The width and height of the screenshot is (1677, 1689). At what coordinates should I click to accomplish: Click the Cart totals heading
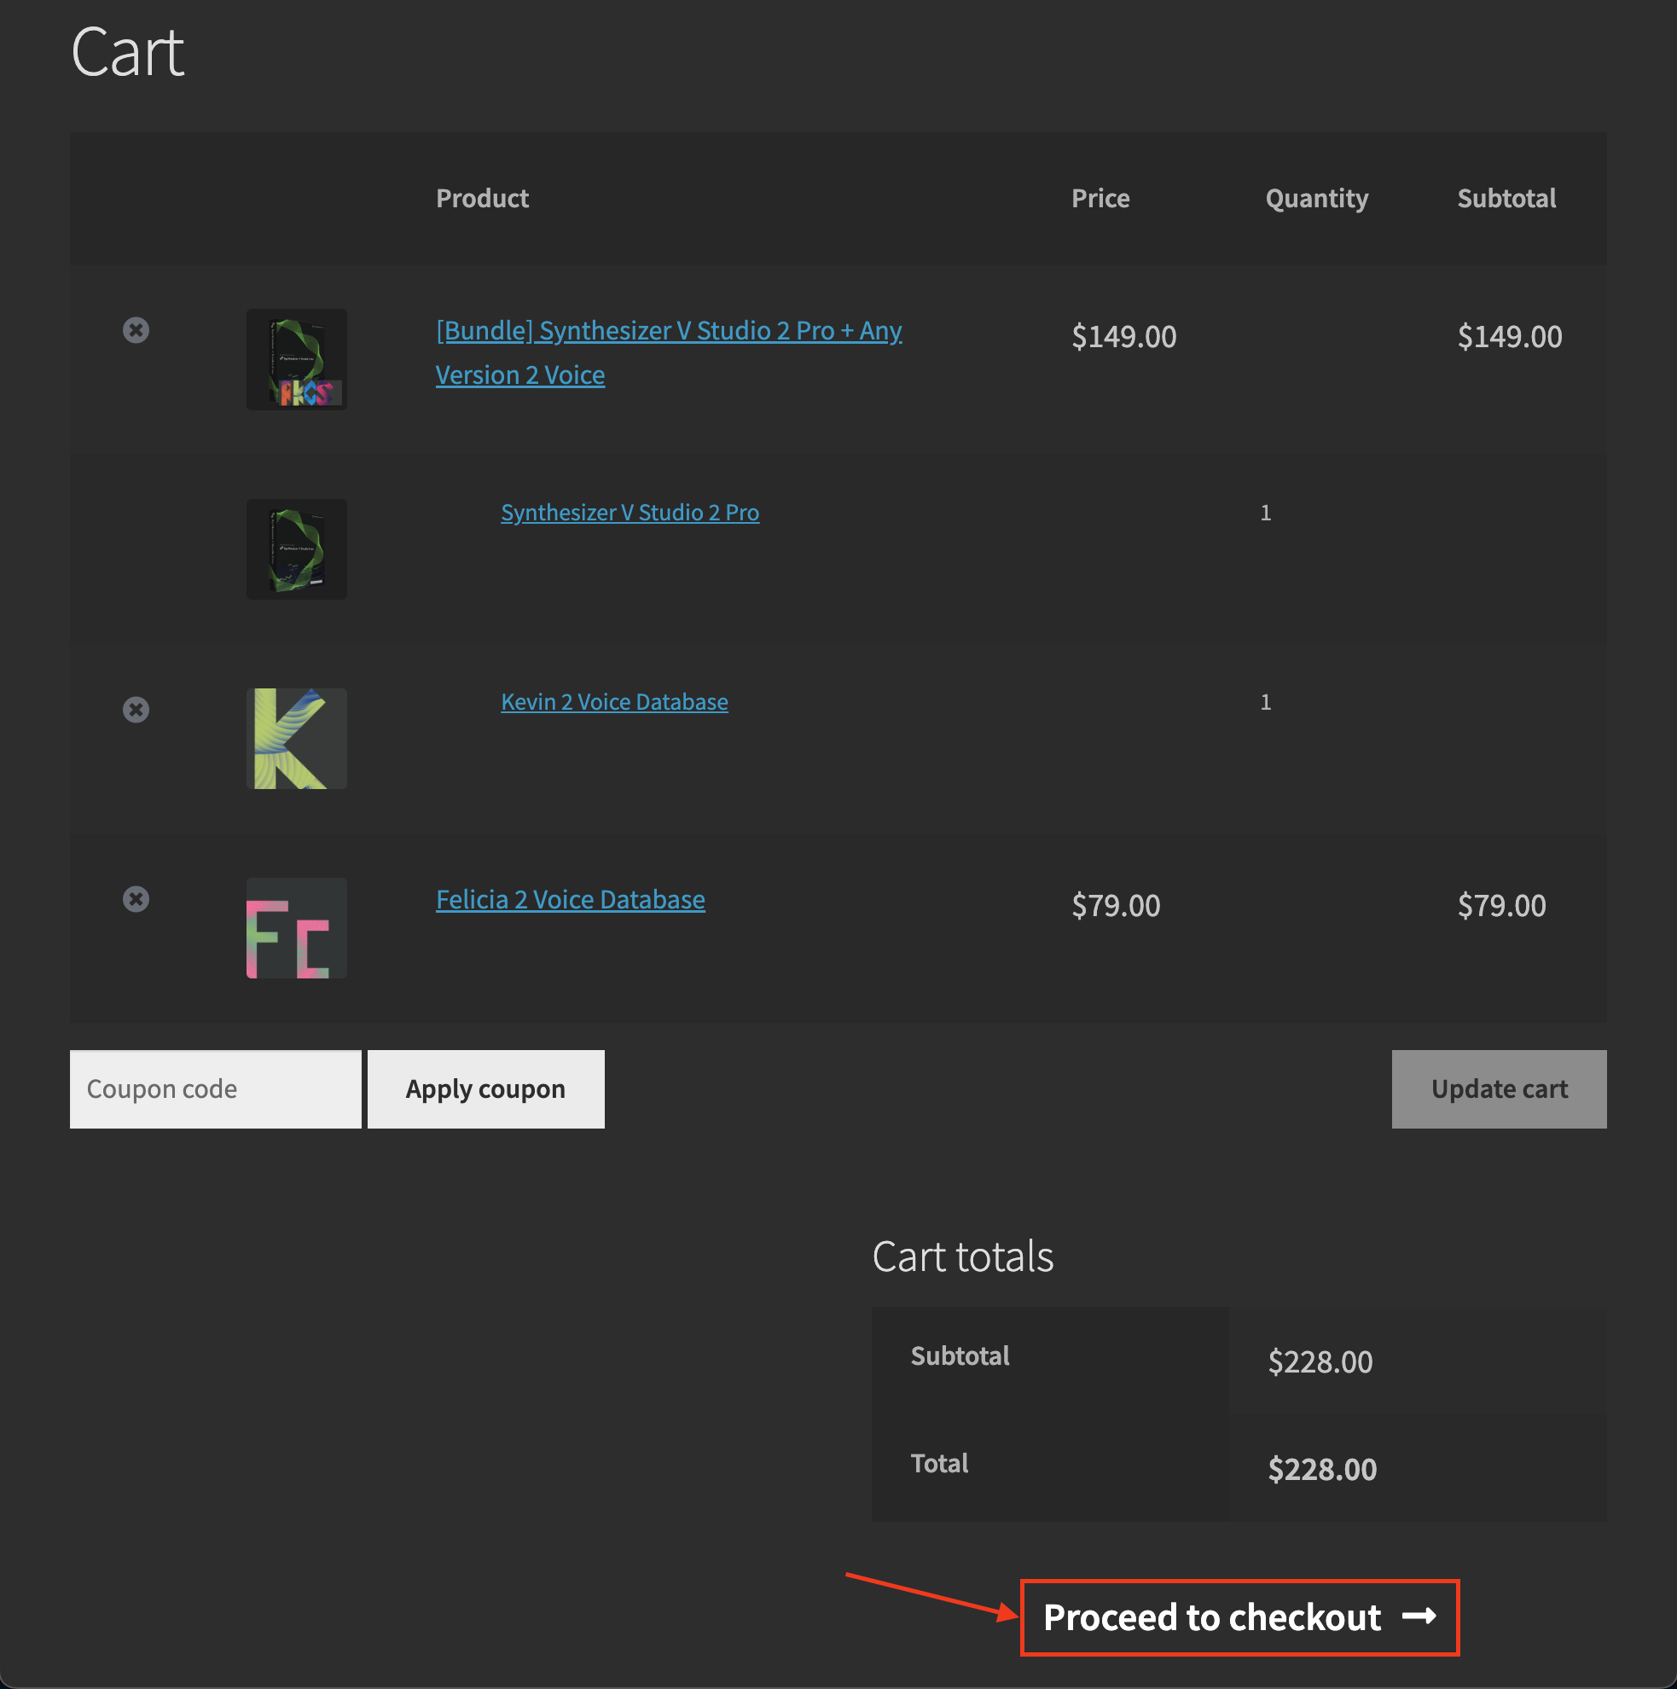click(963, 1257)
